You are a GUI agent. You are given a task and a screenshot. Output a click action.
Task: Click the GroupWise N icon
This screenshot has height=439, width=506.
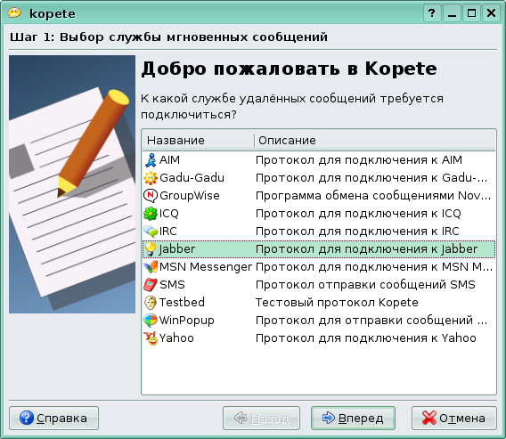151,196
